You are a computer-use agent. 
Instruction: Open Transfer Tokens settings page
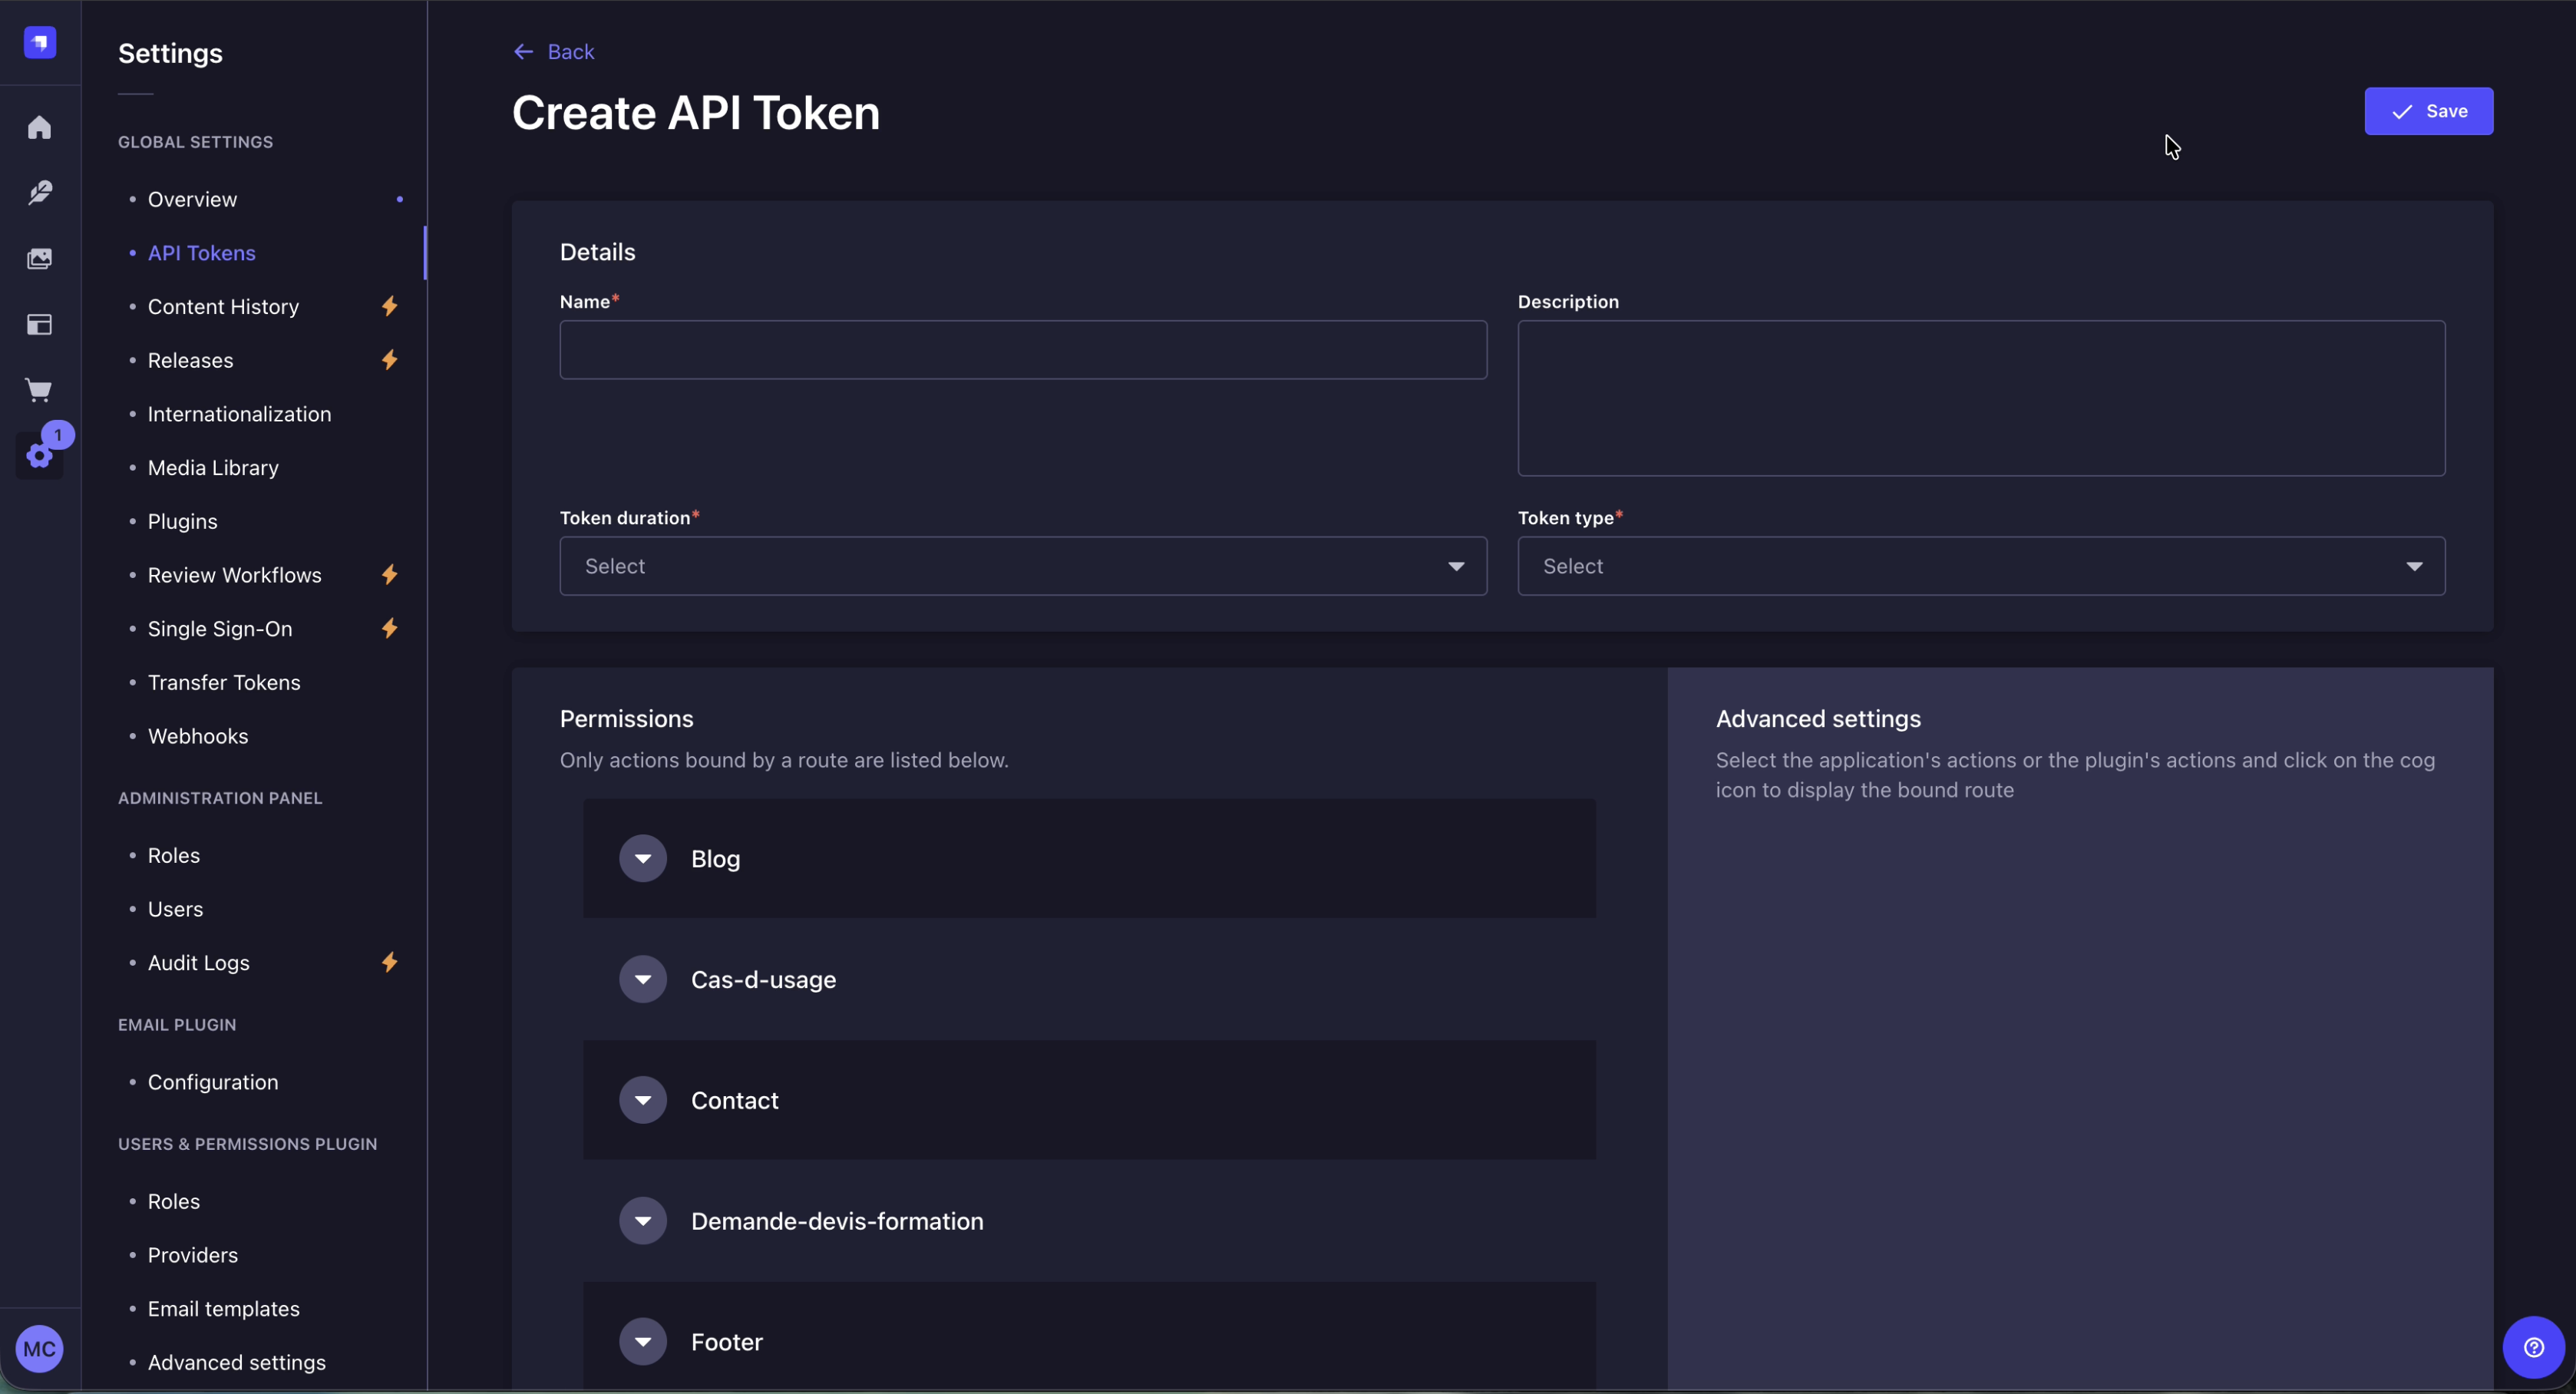pos(224,682)
